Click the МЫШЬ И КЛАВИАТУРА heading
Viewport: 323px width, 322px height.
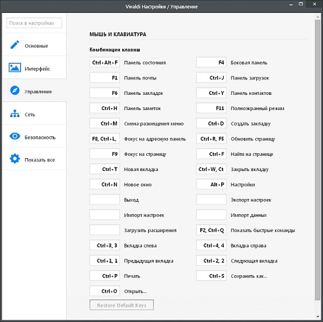click(x=118, y=34)
